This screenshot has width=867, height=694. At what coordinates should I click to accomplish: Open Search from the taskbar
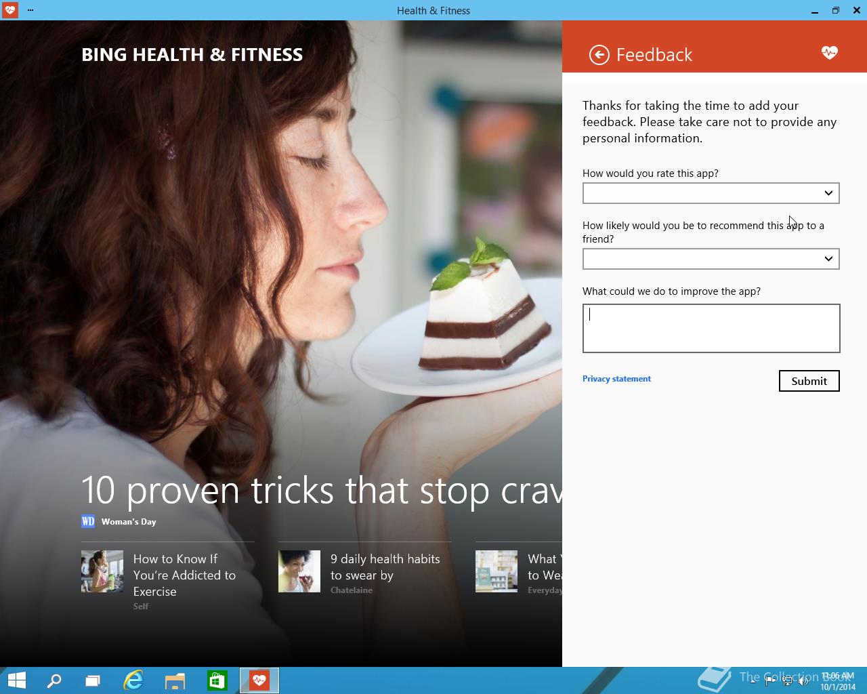(x=54, y=680)
